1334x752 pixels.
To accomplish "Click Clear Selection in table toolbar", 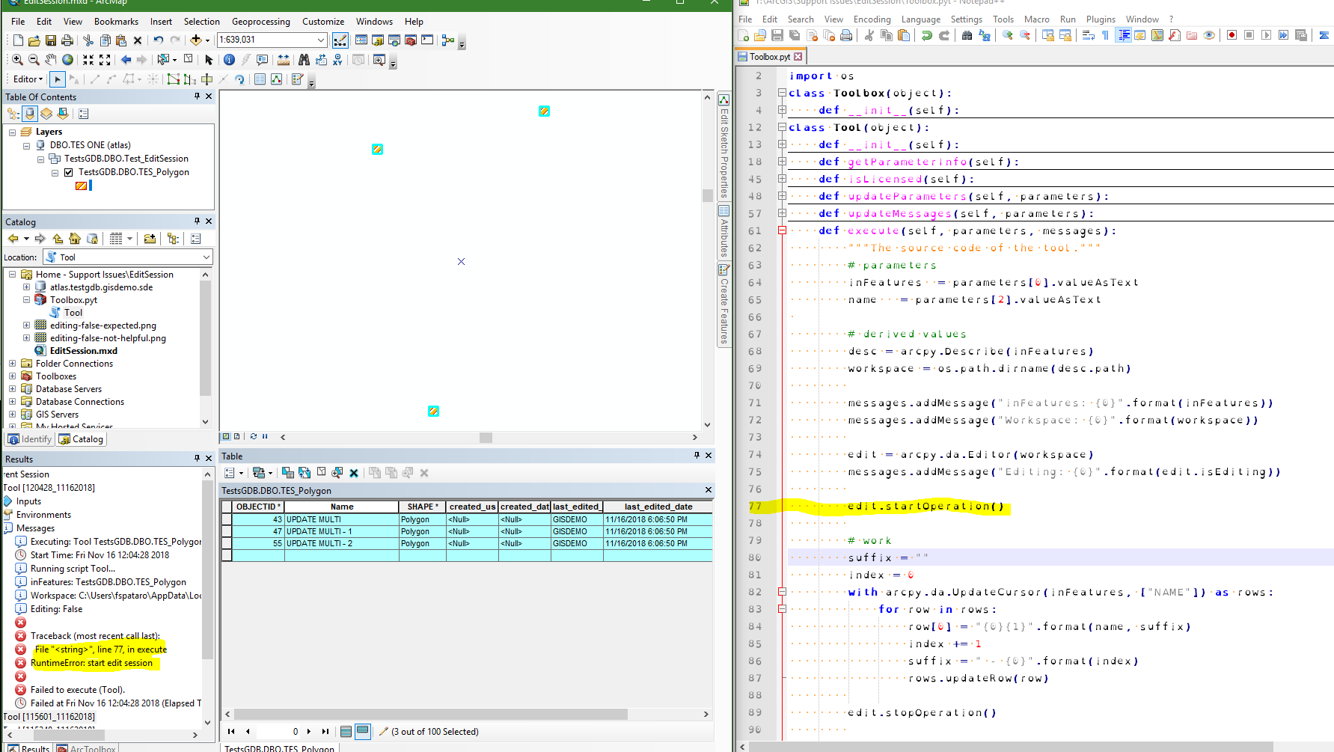I will tap(321, 472).
